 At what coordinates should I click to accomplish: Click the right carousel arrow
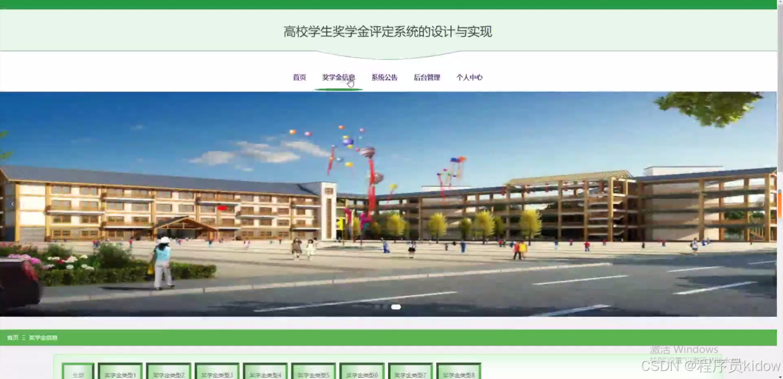764,204
